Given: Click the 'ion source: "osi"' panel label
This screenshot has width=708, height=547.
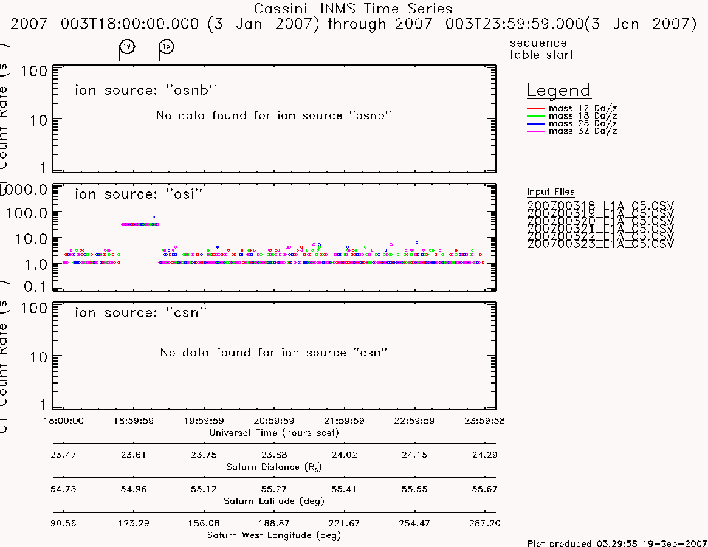Looking at the screenshot, I should tap(139, 194).
